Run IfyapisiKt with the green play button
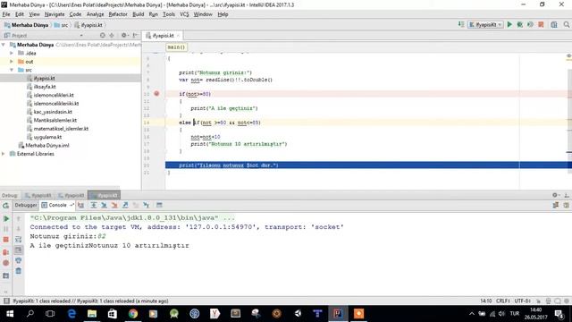 (509, 24)
